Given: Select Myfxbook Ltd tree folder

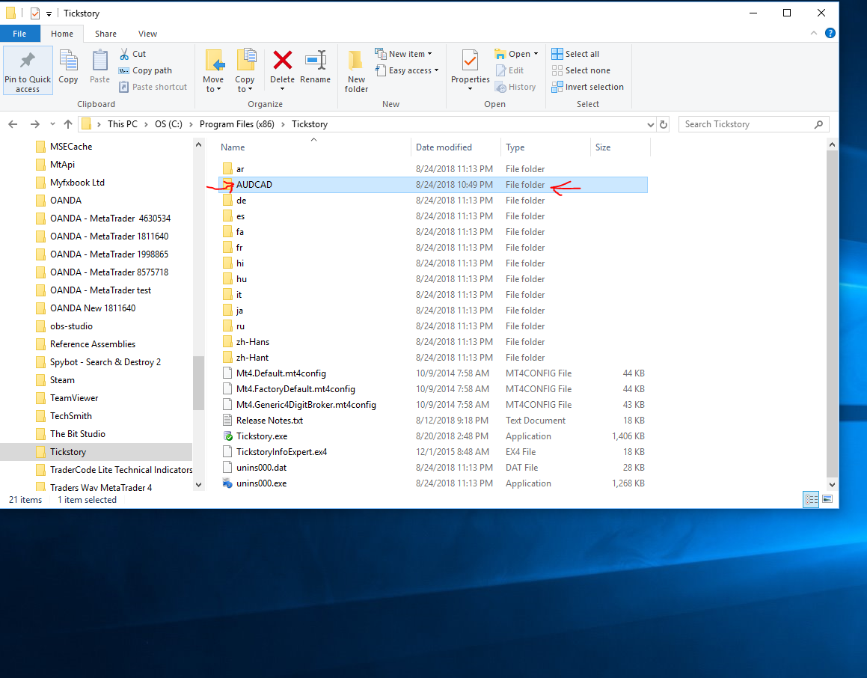Looking at the screenshot, I should (77, 183).
